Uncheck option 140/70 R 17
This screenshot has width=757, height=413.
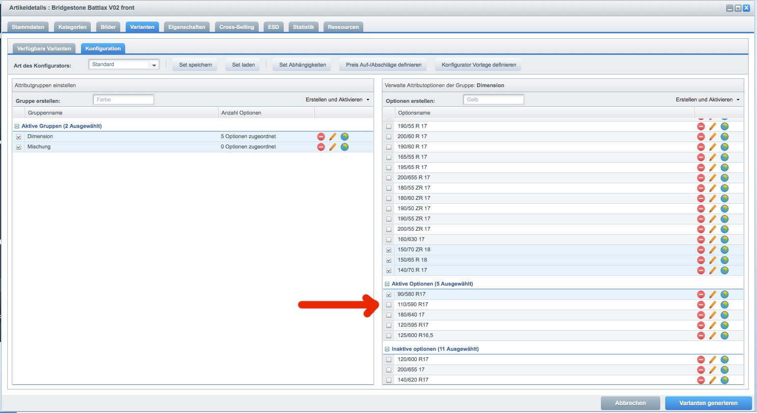389,270
